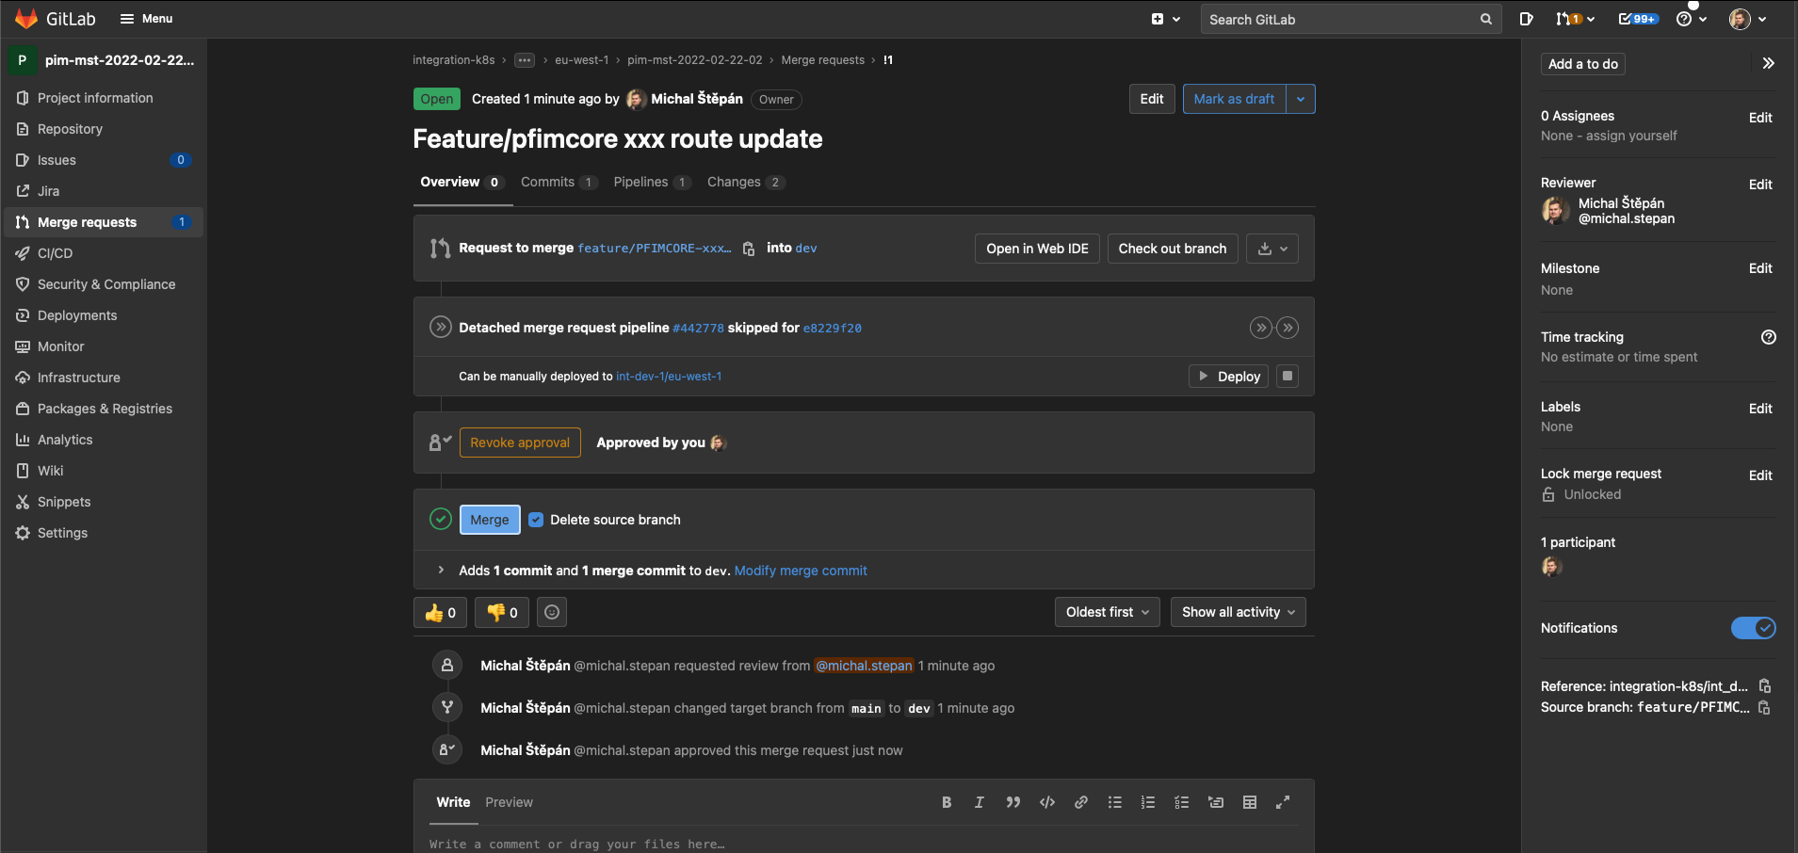
Task: Toggle the Notifications switch
Action: (1754, 628)
